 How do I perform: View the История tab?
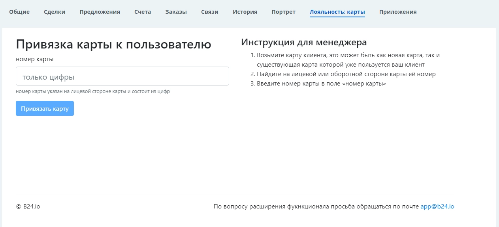[245, 12]
